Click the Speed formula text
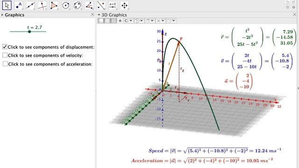 click(x=215, y=150)
